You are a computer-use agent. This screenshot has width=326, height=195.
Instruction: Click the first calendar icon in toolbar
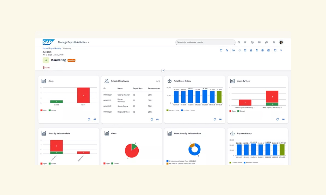click(x=262, y=50)
